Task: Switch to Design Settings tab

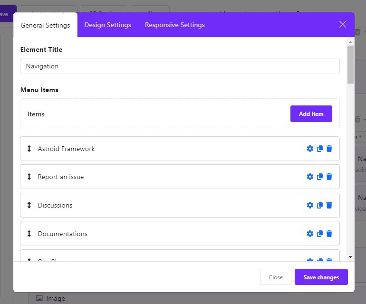Action: [x=107, y=25]
